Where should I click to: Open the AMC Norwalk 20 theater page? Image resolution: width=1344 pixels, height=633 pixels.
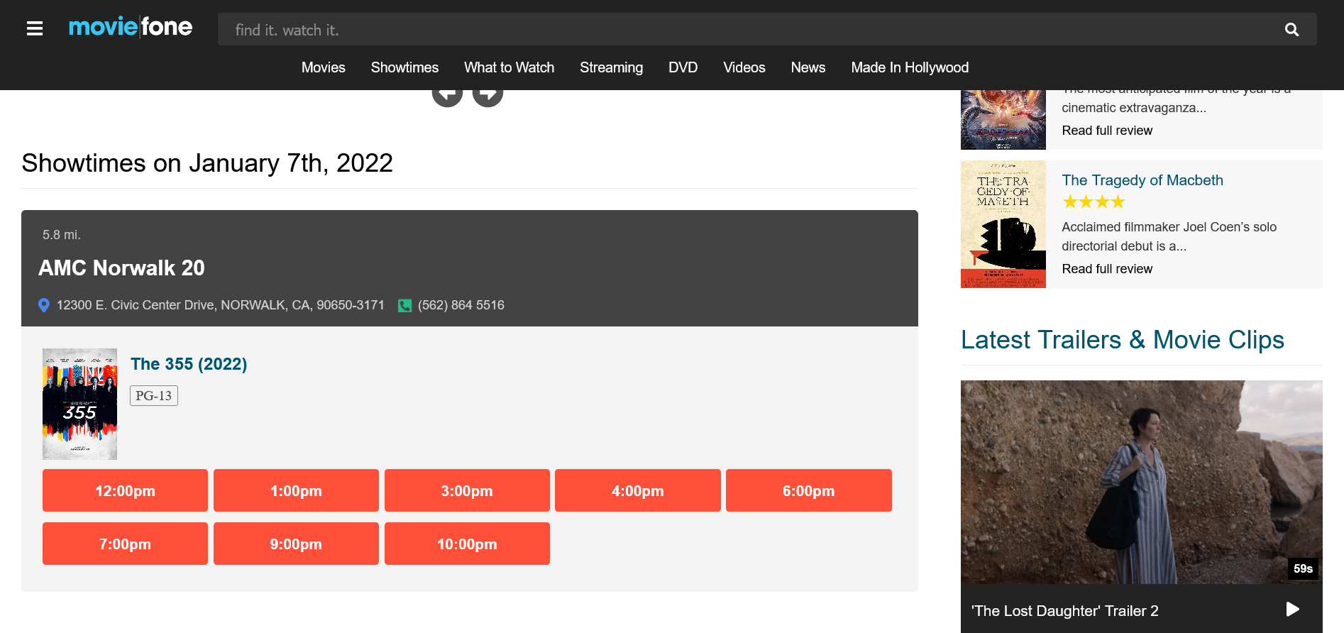(121, 268)
